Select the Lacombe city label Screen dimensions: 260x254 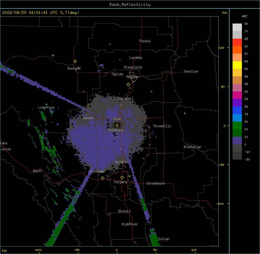136,58
